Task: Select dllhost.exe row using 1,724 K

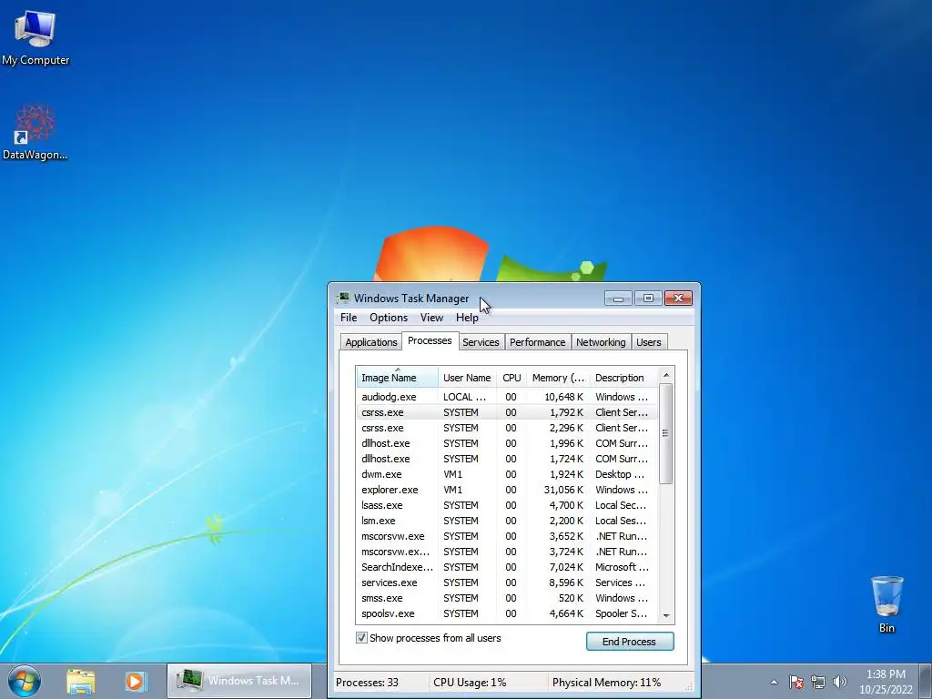Action: tap(507, 459)
